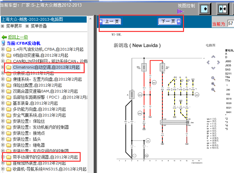The width and height of the screenshot is (234, 173).
Task: Open 基本装备,自2012年2月起 entry
Action: (x=35, y=103)
